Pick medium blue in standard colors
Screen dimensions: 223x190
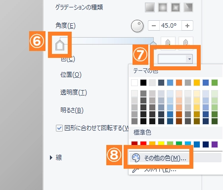[x=197, y=144]
